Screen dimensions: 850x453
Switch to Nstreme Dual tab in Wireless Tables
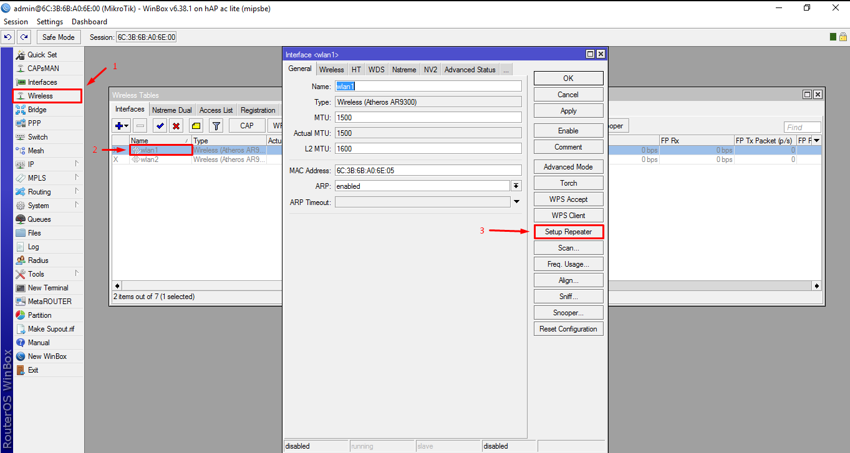172,110
